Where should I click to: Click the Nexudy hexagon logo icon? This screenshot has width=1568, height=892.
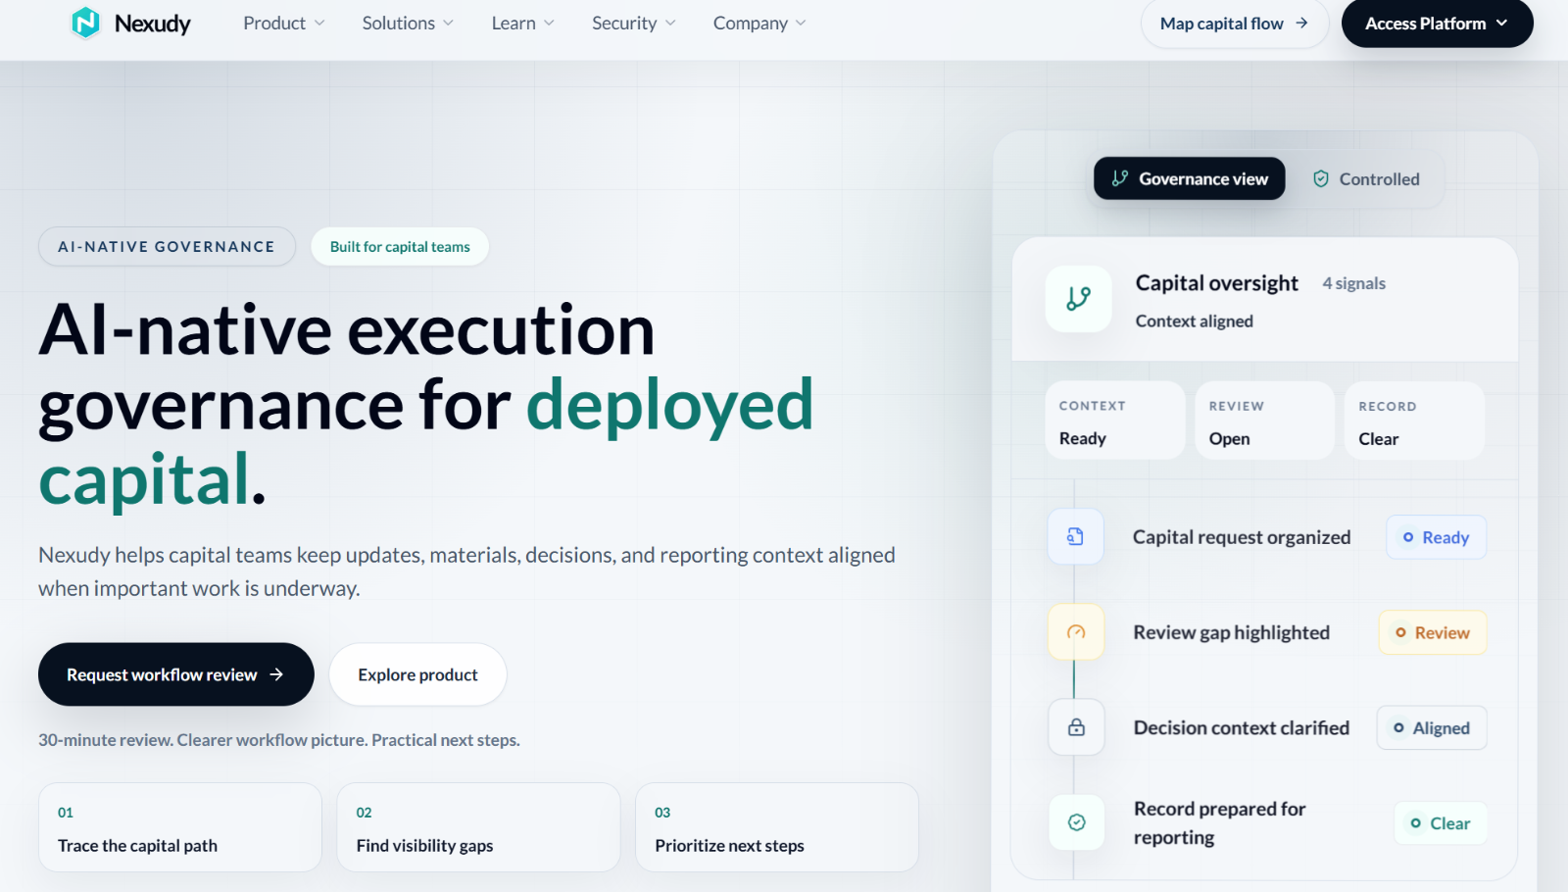click(86, 23)
